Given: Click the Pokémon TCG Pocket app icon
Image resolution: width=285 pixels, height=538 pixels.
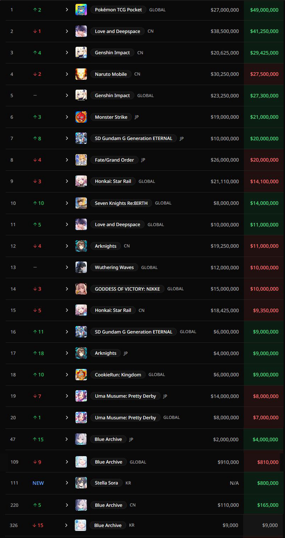Looking at the screenshot, I should click(81, 10).
